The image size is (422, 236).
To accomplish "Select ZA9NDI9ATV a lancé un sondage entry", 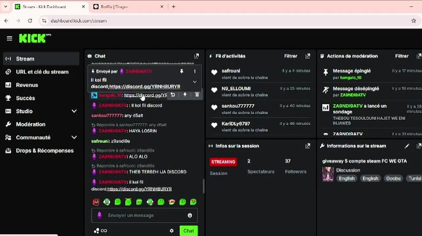I will coord(372,114).
